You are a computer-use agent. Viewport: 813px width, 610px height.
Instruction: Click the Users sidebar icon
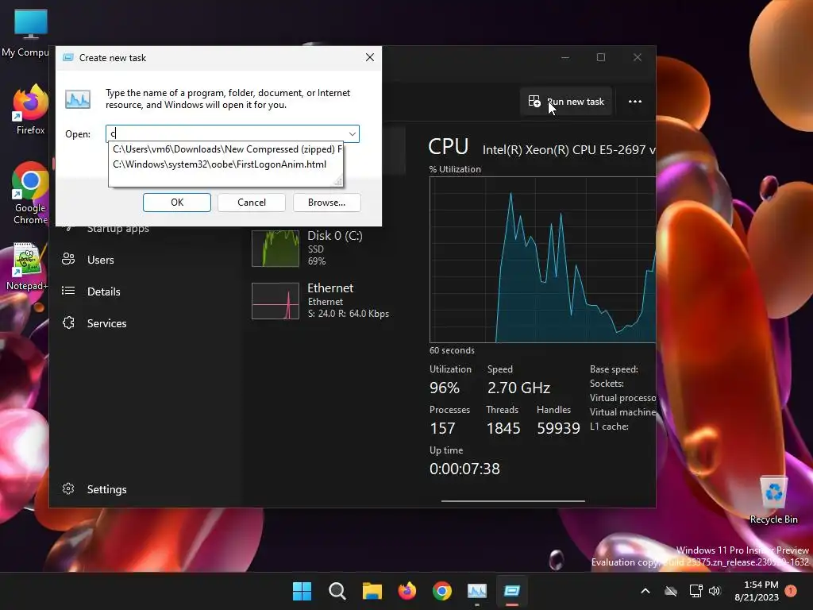[x=68, y=259]
